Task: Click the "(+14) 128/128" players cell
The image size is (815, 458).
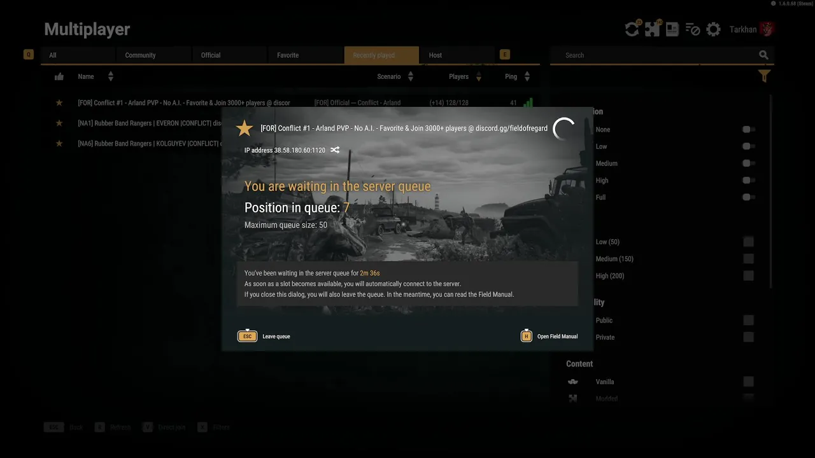Action: click(449, 102)
